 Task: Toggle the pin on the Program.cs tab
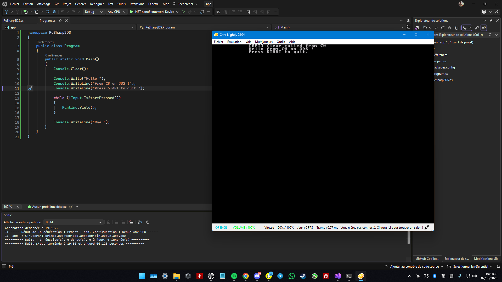[x=60, y=21]
